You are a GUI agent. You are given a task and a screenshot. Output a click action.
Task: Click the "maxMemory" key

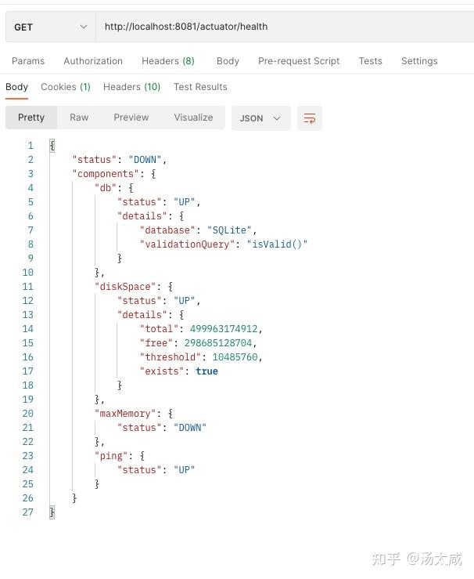(x=125, y=414)
